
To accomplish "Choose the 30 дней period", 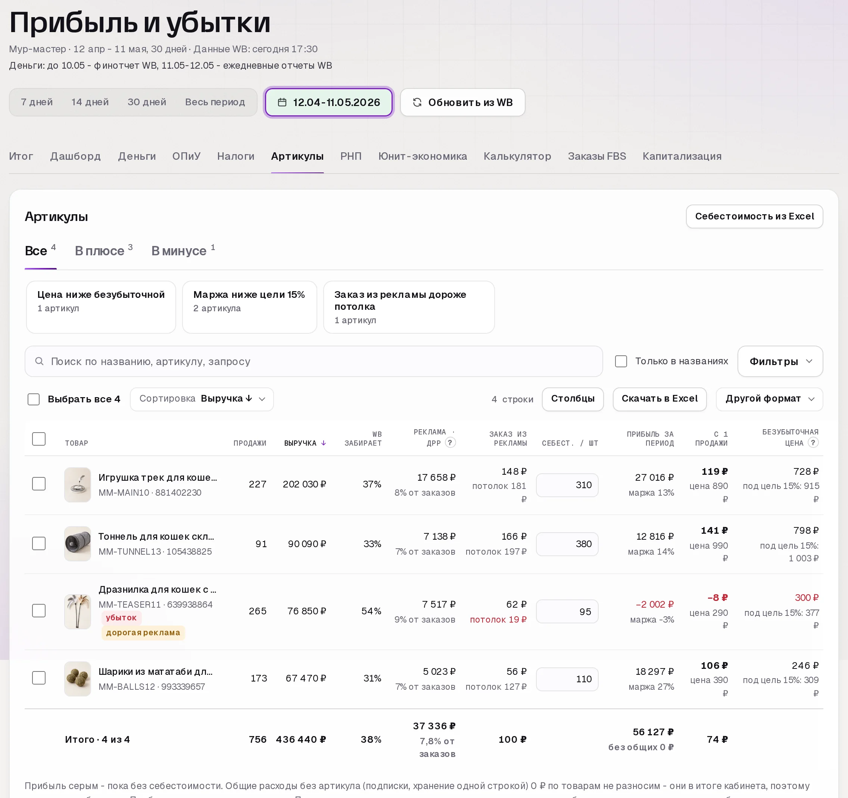I will 147,102.
